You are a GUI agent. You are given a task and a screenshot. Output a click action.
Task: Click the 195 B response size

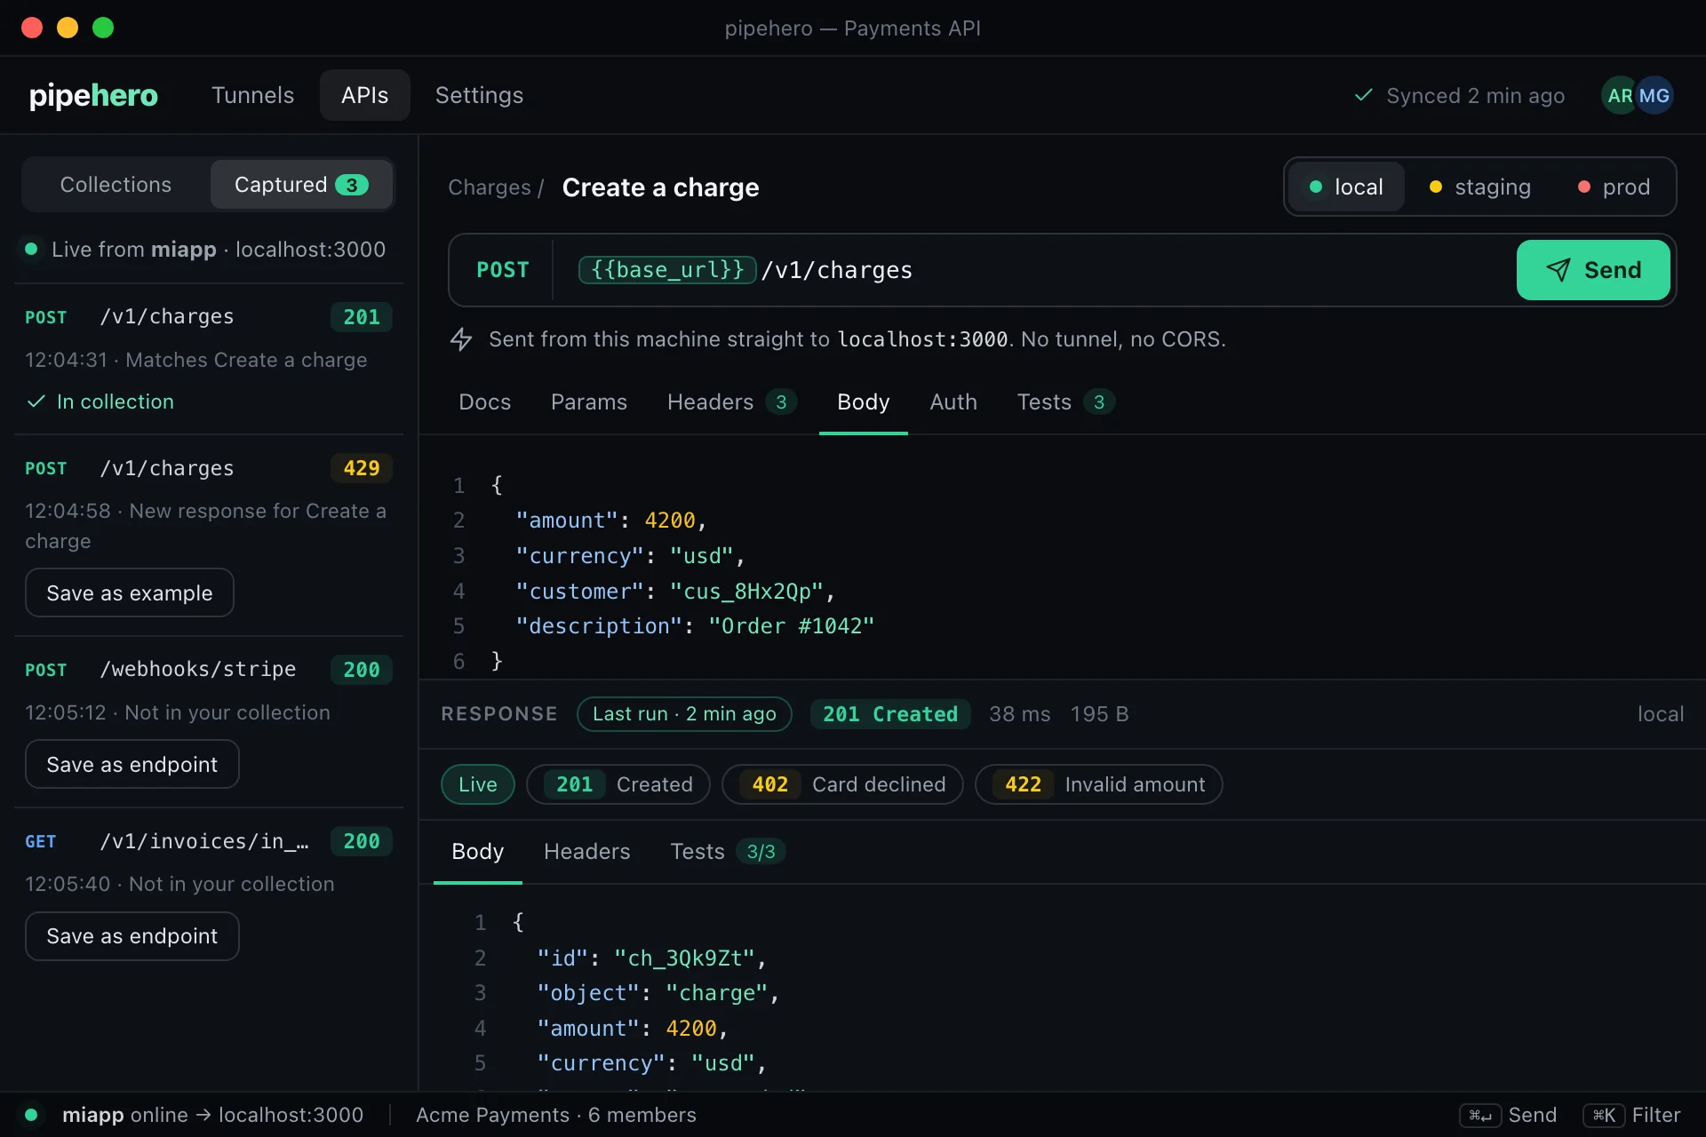(1099, 714)
